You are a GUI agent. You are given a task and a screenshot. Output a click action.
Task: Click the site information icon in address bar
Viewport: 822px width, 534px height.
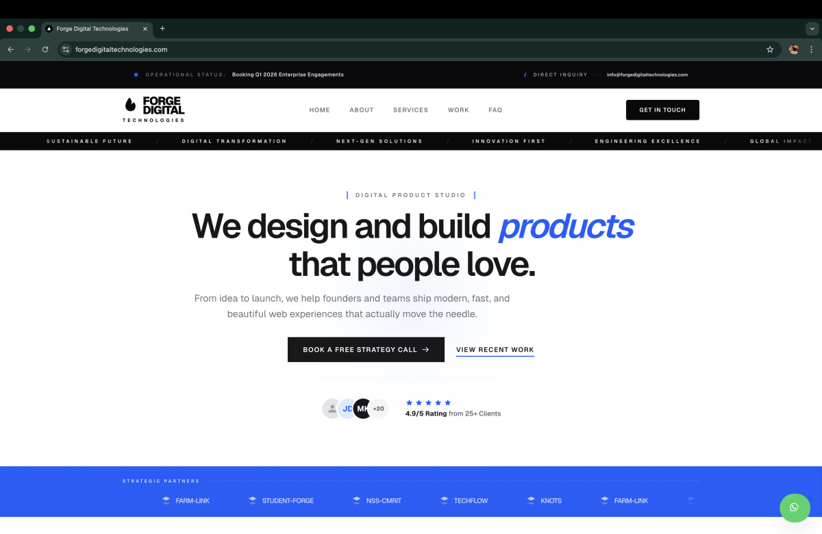tap(66, 49)
